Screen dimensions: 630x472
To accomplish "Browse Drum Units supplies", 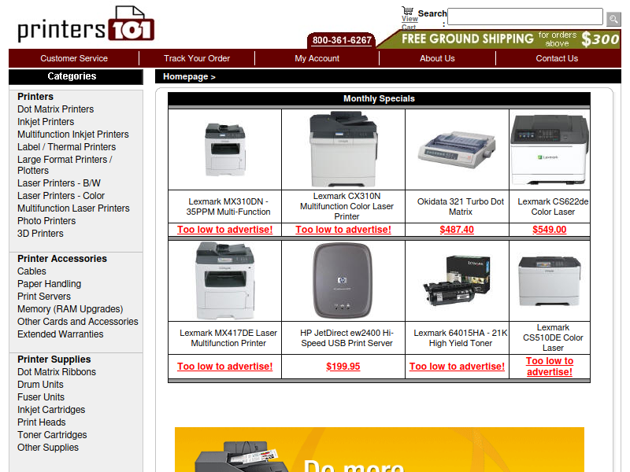I will coord(41,385).
